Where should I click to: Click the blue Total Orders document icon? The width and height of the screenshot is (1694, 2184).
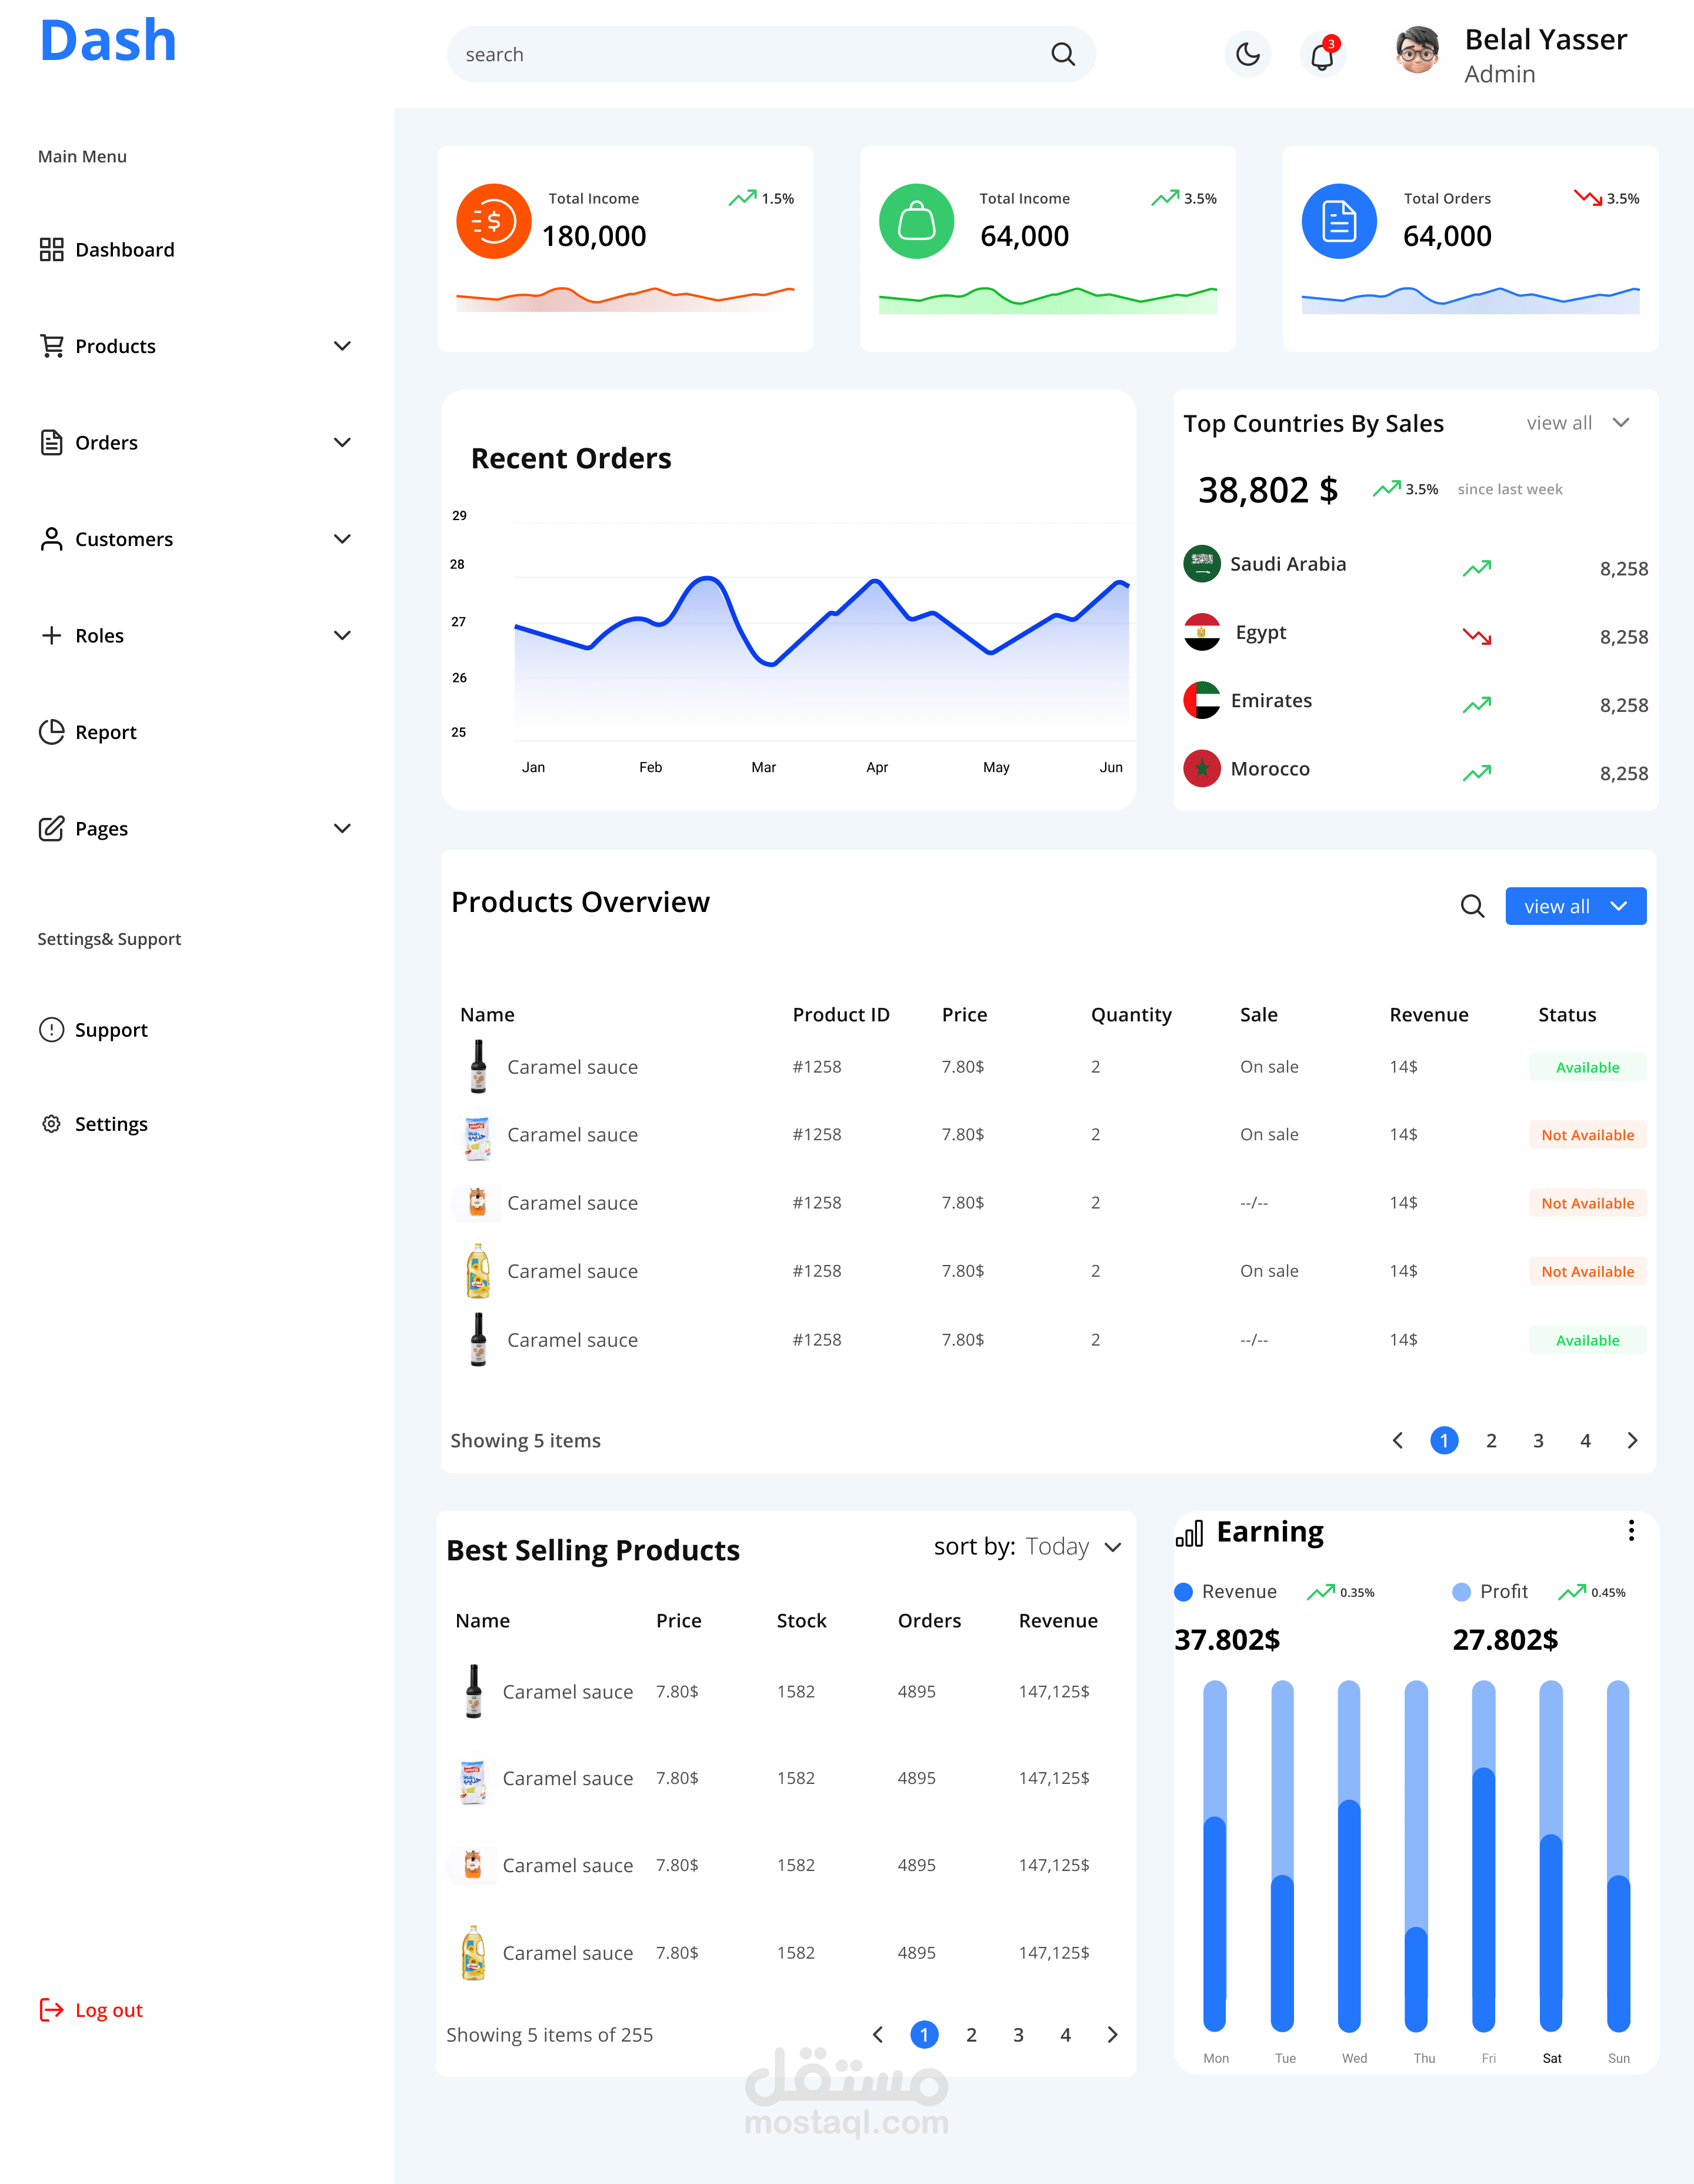pos(1338,221)
